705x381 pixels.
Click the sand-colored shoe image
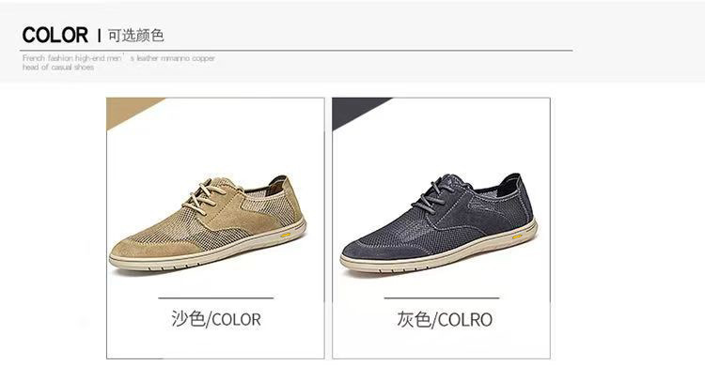click(208, 223)
